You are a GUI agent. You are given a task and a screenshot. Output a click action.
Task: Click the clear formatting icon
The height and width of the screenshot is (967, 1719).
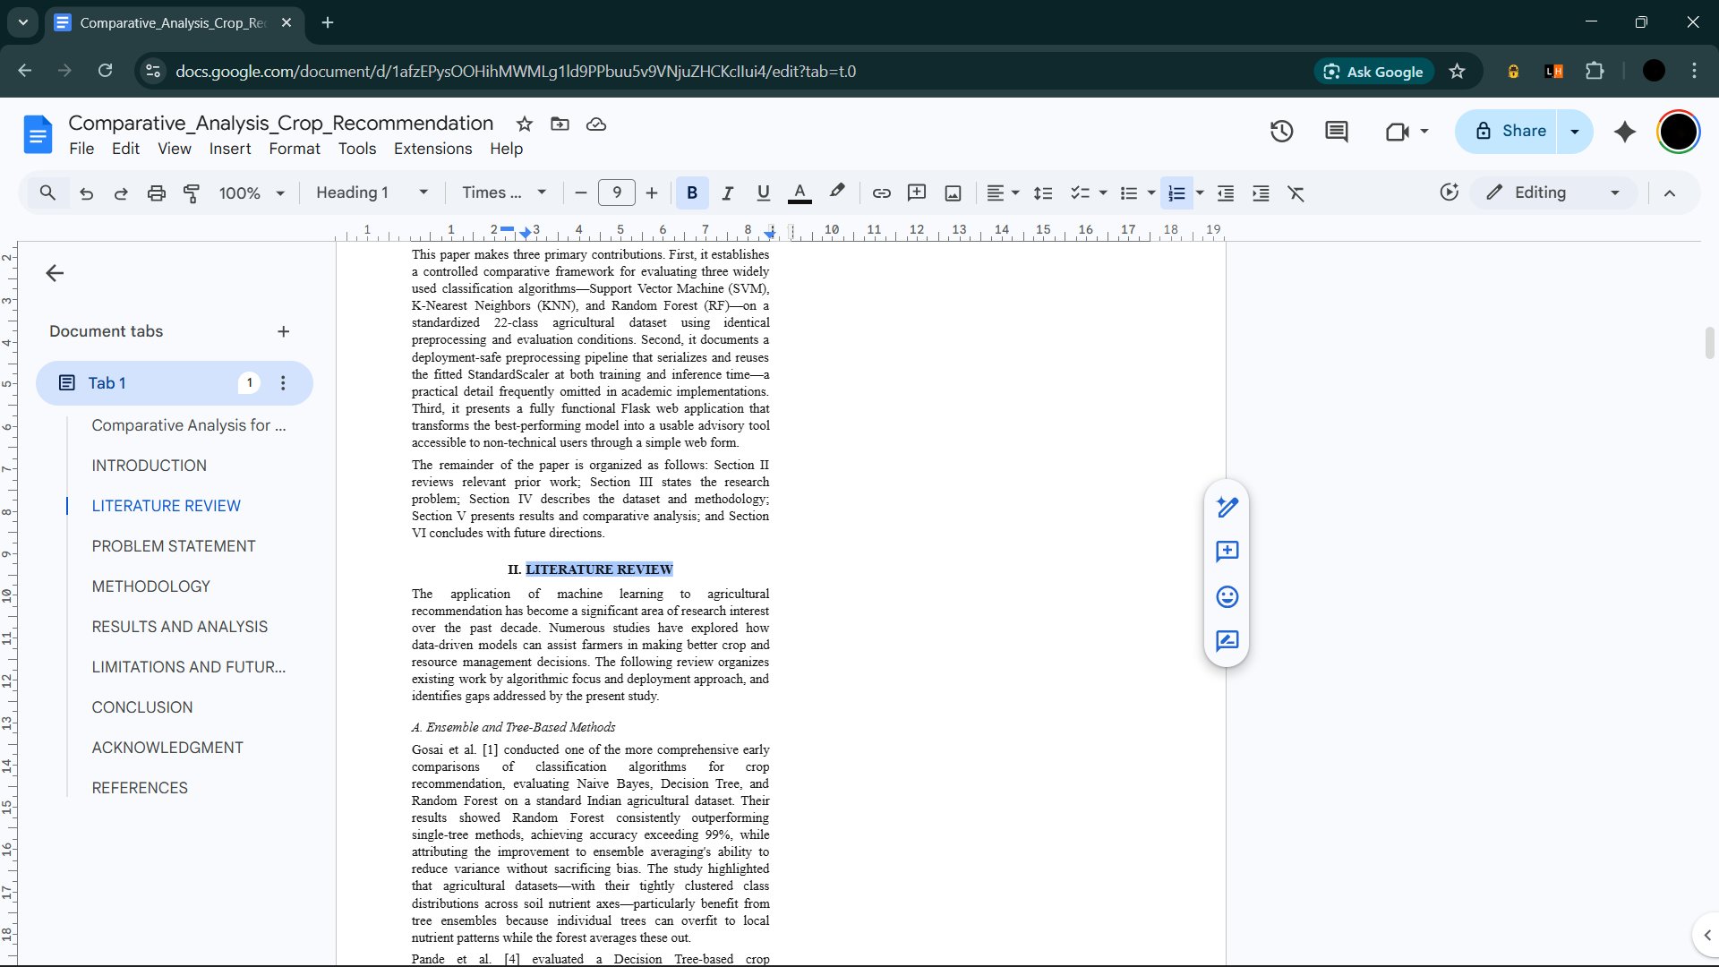(x=1296, y=193)
